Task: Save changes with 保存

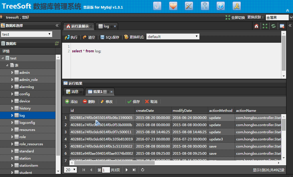Action: click(133, 102)
